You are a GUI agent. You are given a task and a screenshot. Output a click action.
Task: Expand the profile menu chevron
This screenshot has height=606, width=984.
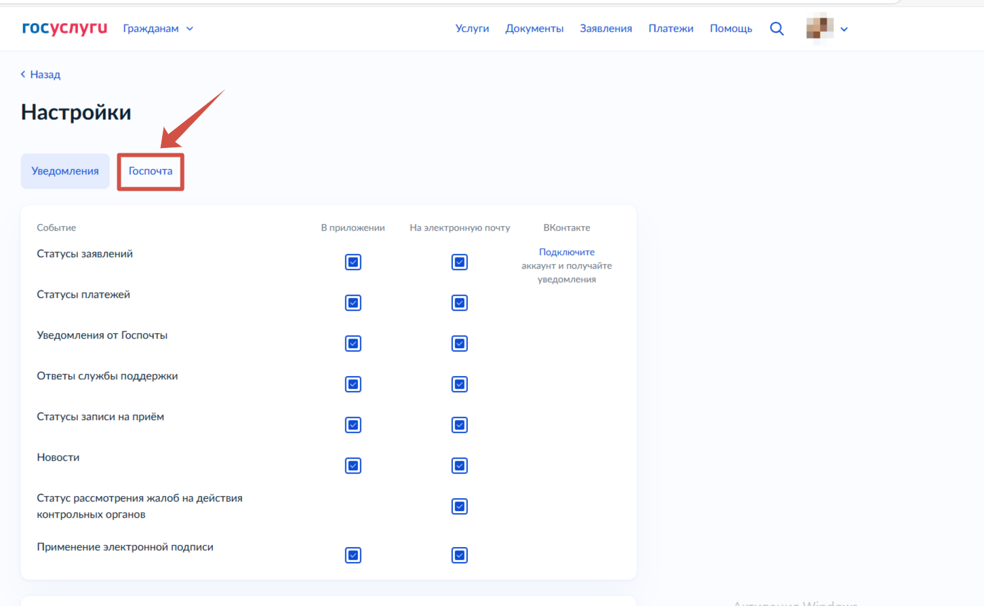[x=844, y=29]
